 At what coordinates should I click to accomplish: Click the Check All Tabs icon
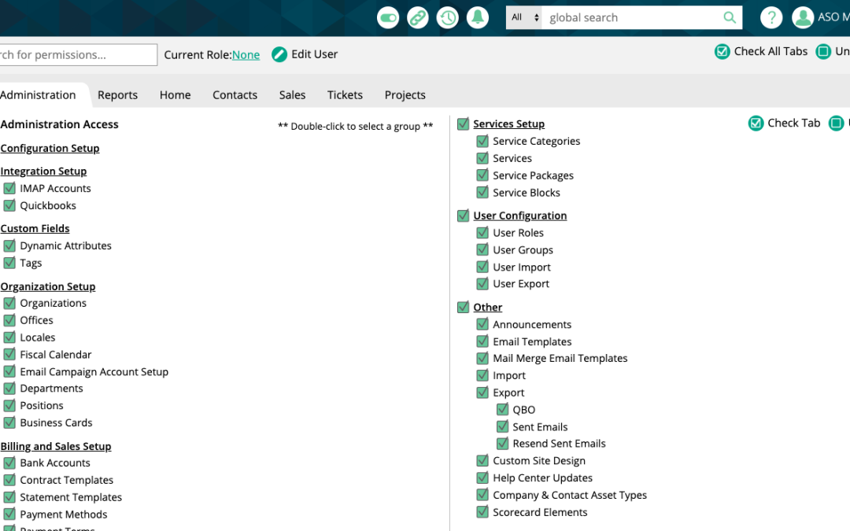click(722, 51)
